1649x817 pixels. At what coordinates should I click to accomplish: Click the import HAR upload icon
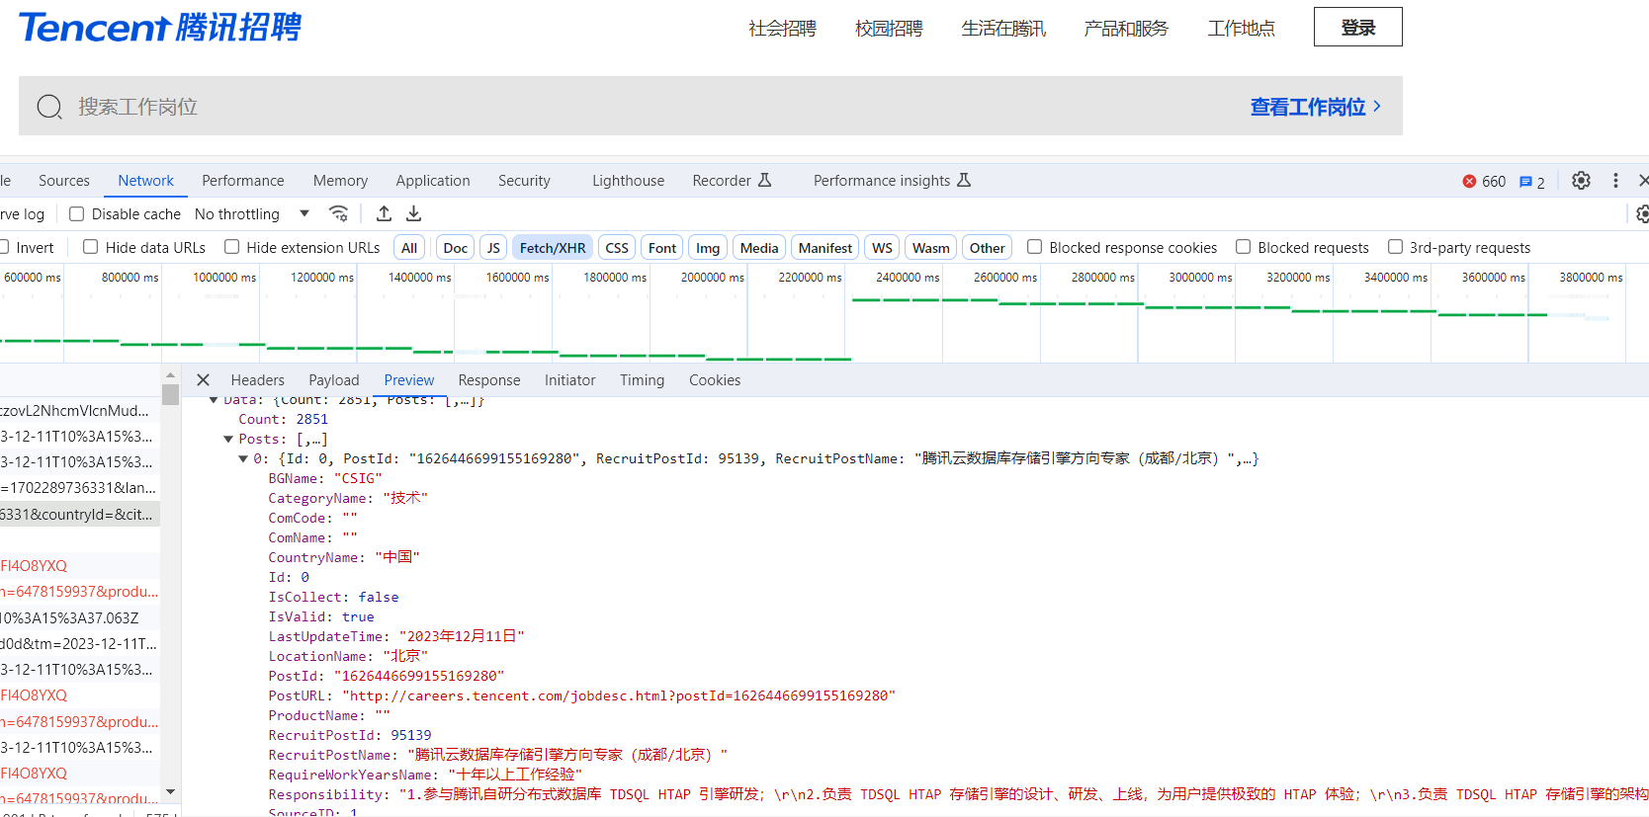point(385,213)
